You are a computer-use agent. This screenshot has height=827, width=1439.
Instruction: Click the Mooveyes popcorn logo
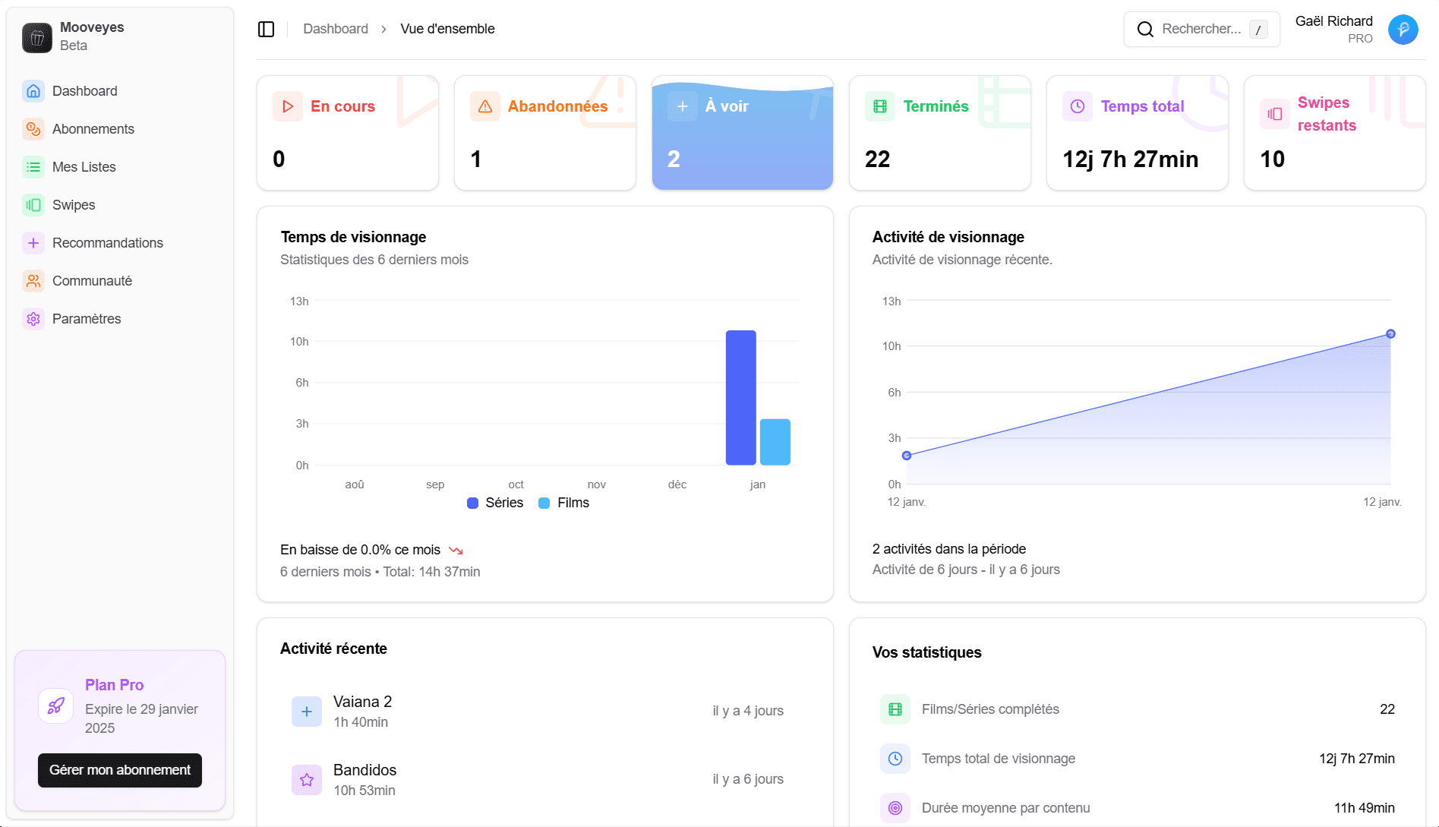pyautogui.click(x=37, y=37)
